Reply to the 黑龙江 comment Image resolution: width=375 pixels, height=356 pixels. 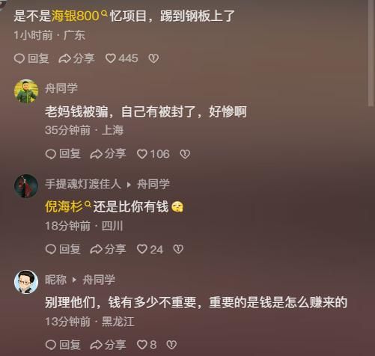tap(63, 345)
